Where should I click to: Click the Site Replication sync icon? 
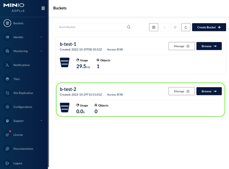7,93
